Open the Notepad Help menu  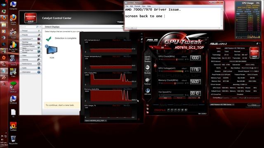pos(149,6)
